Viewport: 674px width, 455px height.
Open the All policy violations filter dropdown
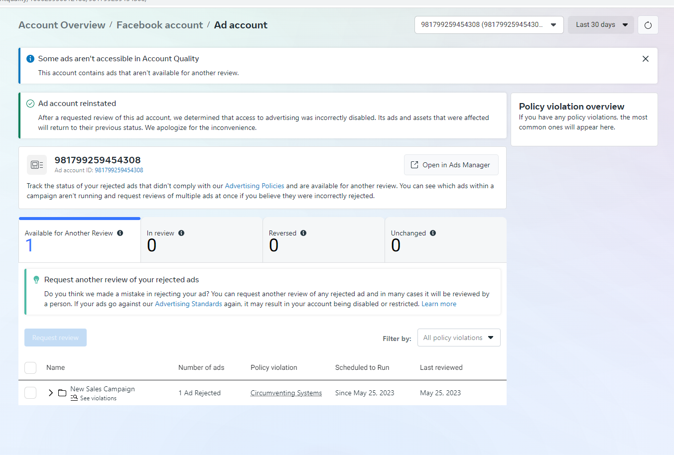459,338
